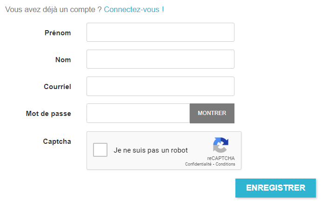Image resolution: width=321 pixels, height=205 pixels.
Task: Click into the Courriel email field
Action: (x=160, y=86)
